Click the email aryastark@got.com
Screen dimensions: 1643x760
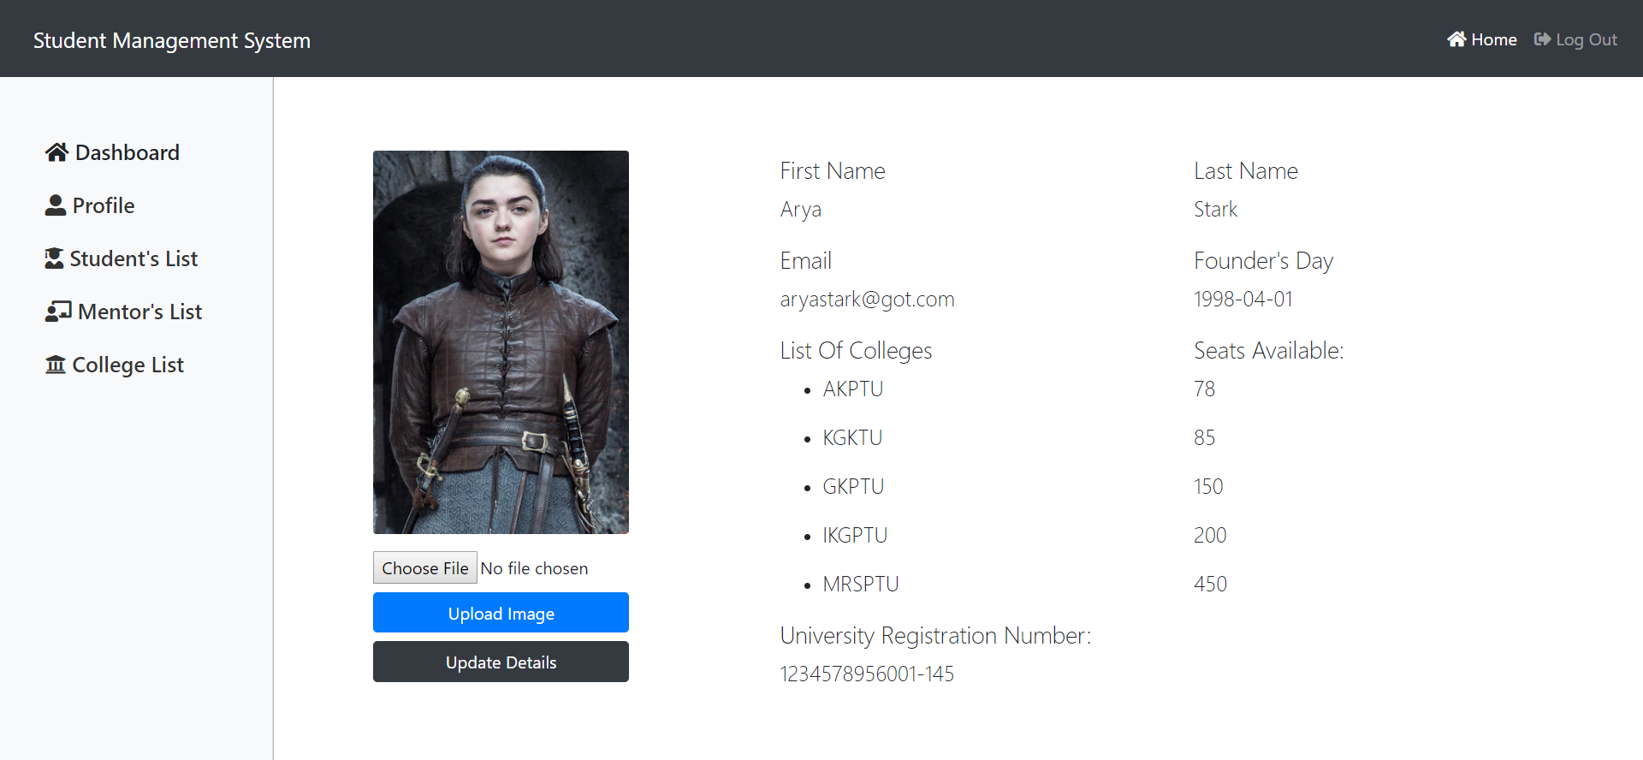(868, 300)
